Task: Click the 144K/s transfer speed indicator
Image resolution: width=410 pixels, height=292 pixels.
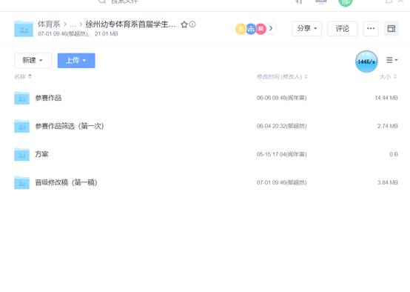Action: pyautogui.click(x=366, y=62)
